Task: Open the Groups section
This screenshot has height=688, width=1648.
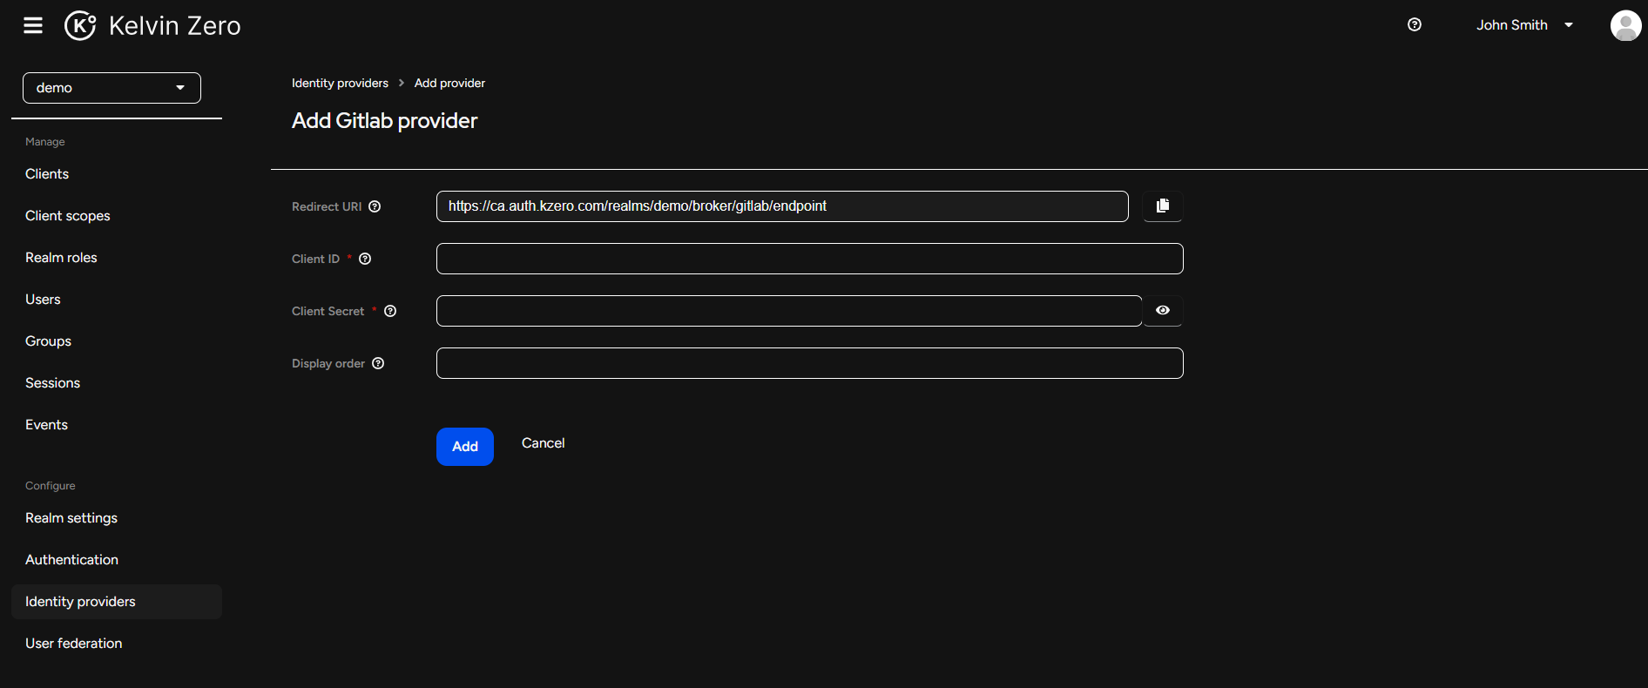Action: [x=48, y=341]
